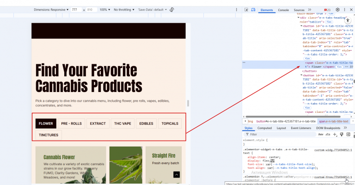Toggle the device toolbar icon
This screenshot has width=355, height=185.
(253, 10)
